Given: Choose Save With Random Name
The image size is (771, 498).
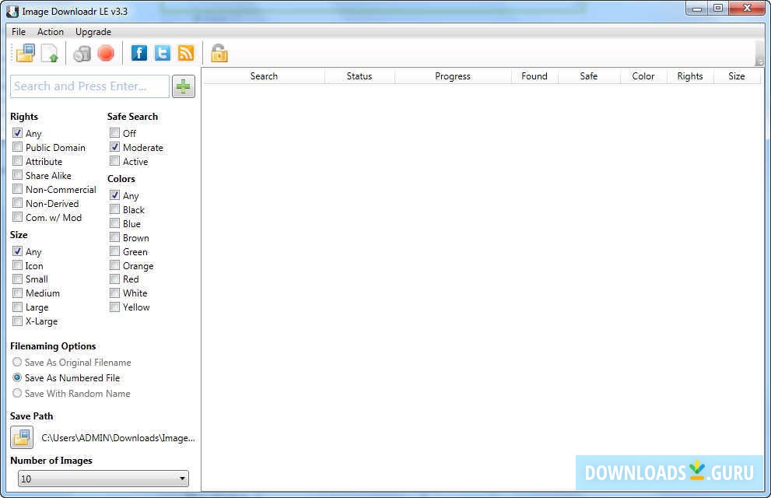Looking at the screenshot, I should (16, 393).
